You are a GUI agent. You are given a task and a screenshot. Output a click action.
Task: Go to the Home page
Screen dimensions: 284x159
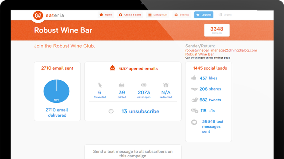point(106,15)
